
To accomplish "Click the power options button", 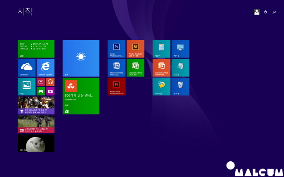I will pyautogui.click(x=265, y=12).
